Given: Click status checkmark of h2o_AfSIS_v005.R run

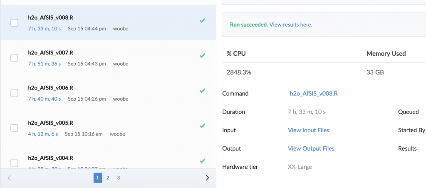Looking at the screenshot, I should click(203, 126).
